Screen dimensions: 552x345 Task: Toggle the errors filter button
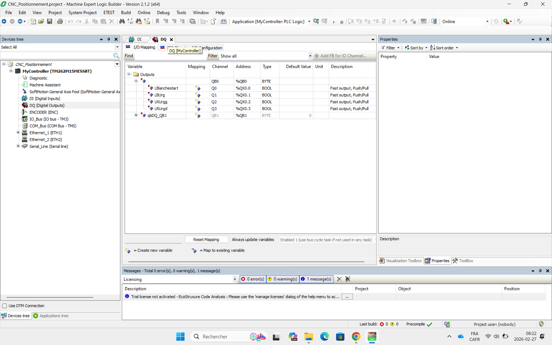click(253, 279)
